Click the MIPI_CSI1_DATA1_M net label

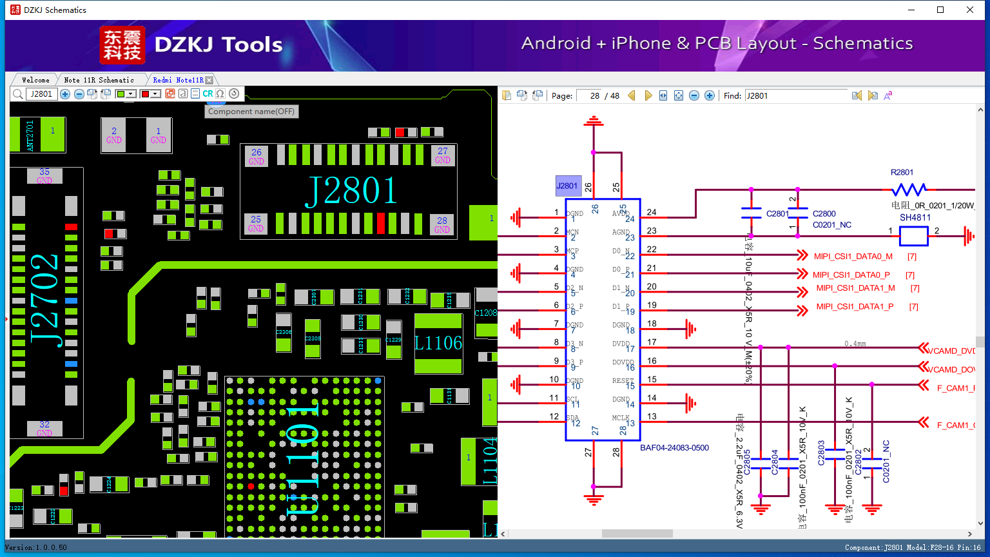click(x=855, y=288)
